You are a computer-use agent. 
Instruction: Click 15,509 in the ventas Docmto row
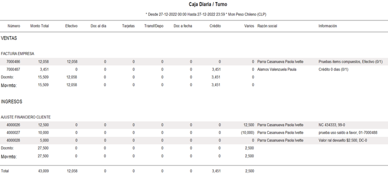43,77
